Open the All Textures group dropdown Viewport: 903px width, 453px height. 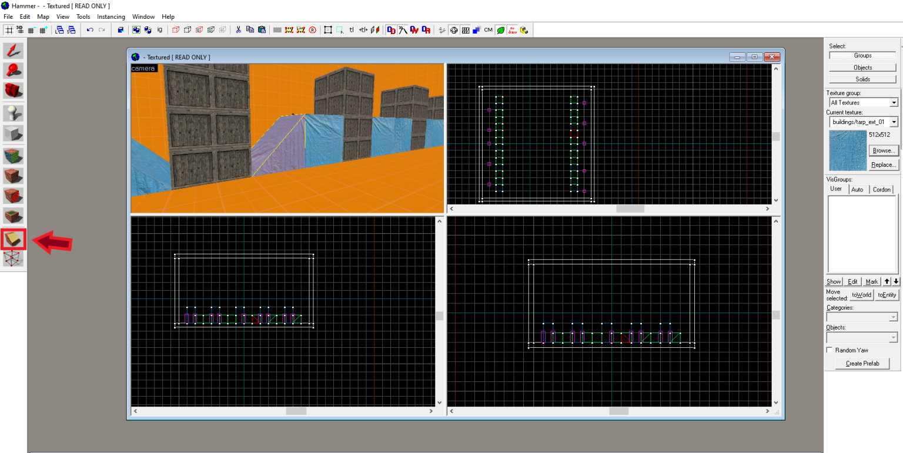pos(894,102)
